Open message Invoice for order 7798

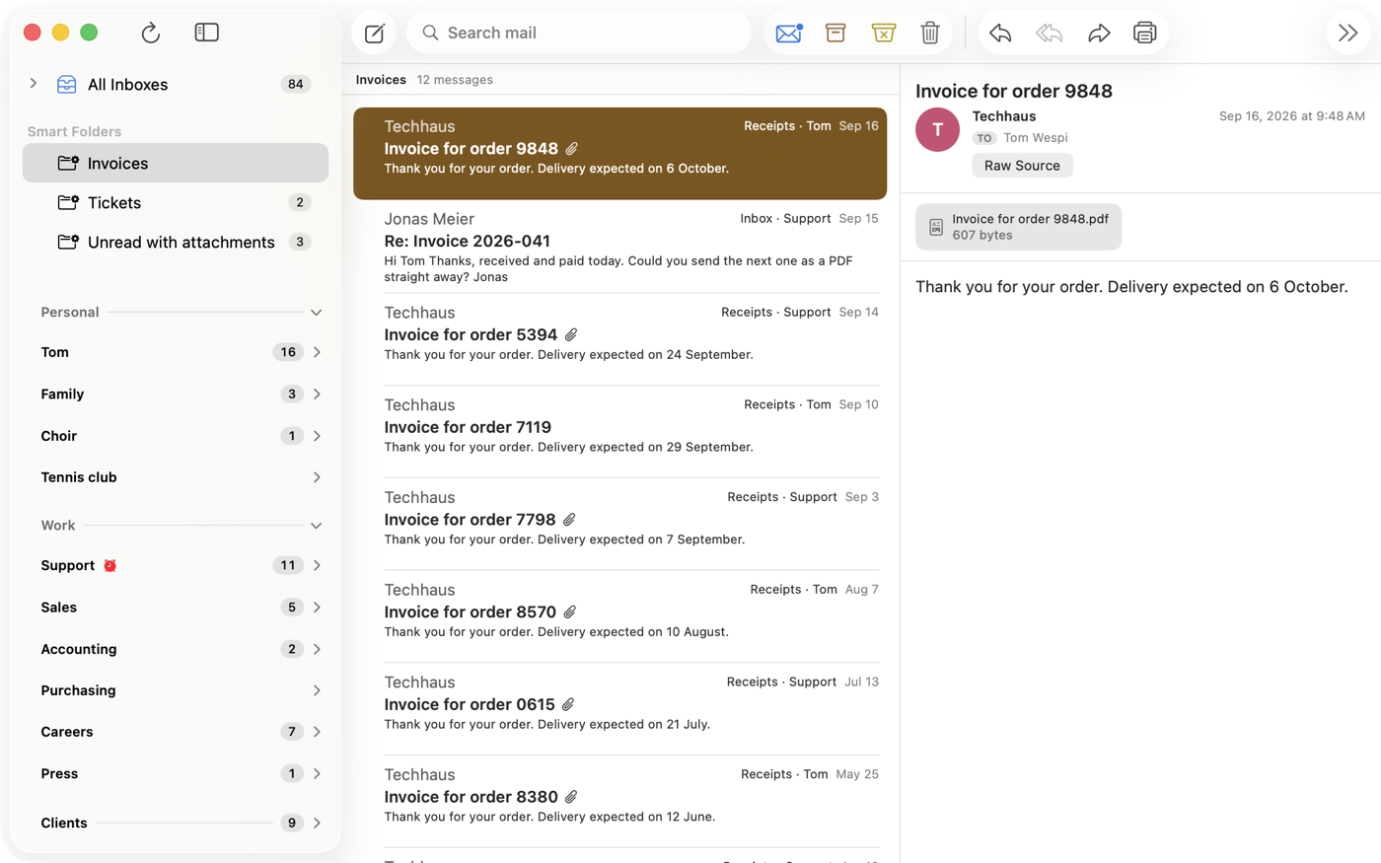[620, 524]
